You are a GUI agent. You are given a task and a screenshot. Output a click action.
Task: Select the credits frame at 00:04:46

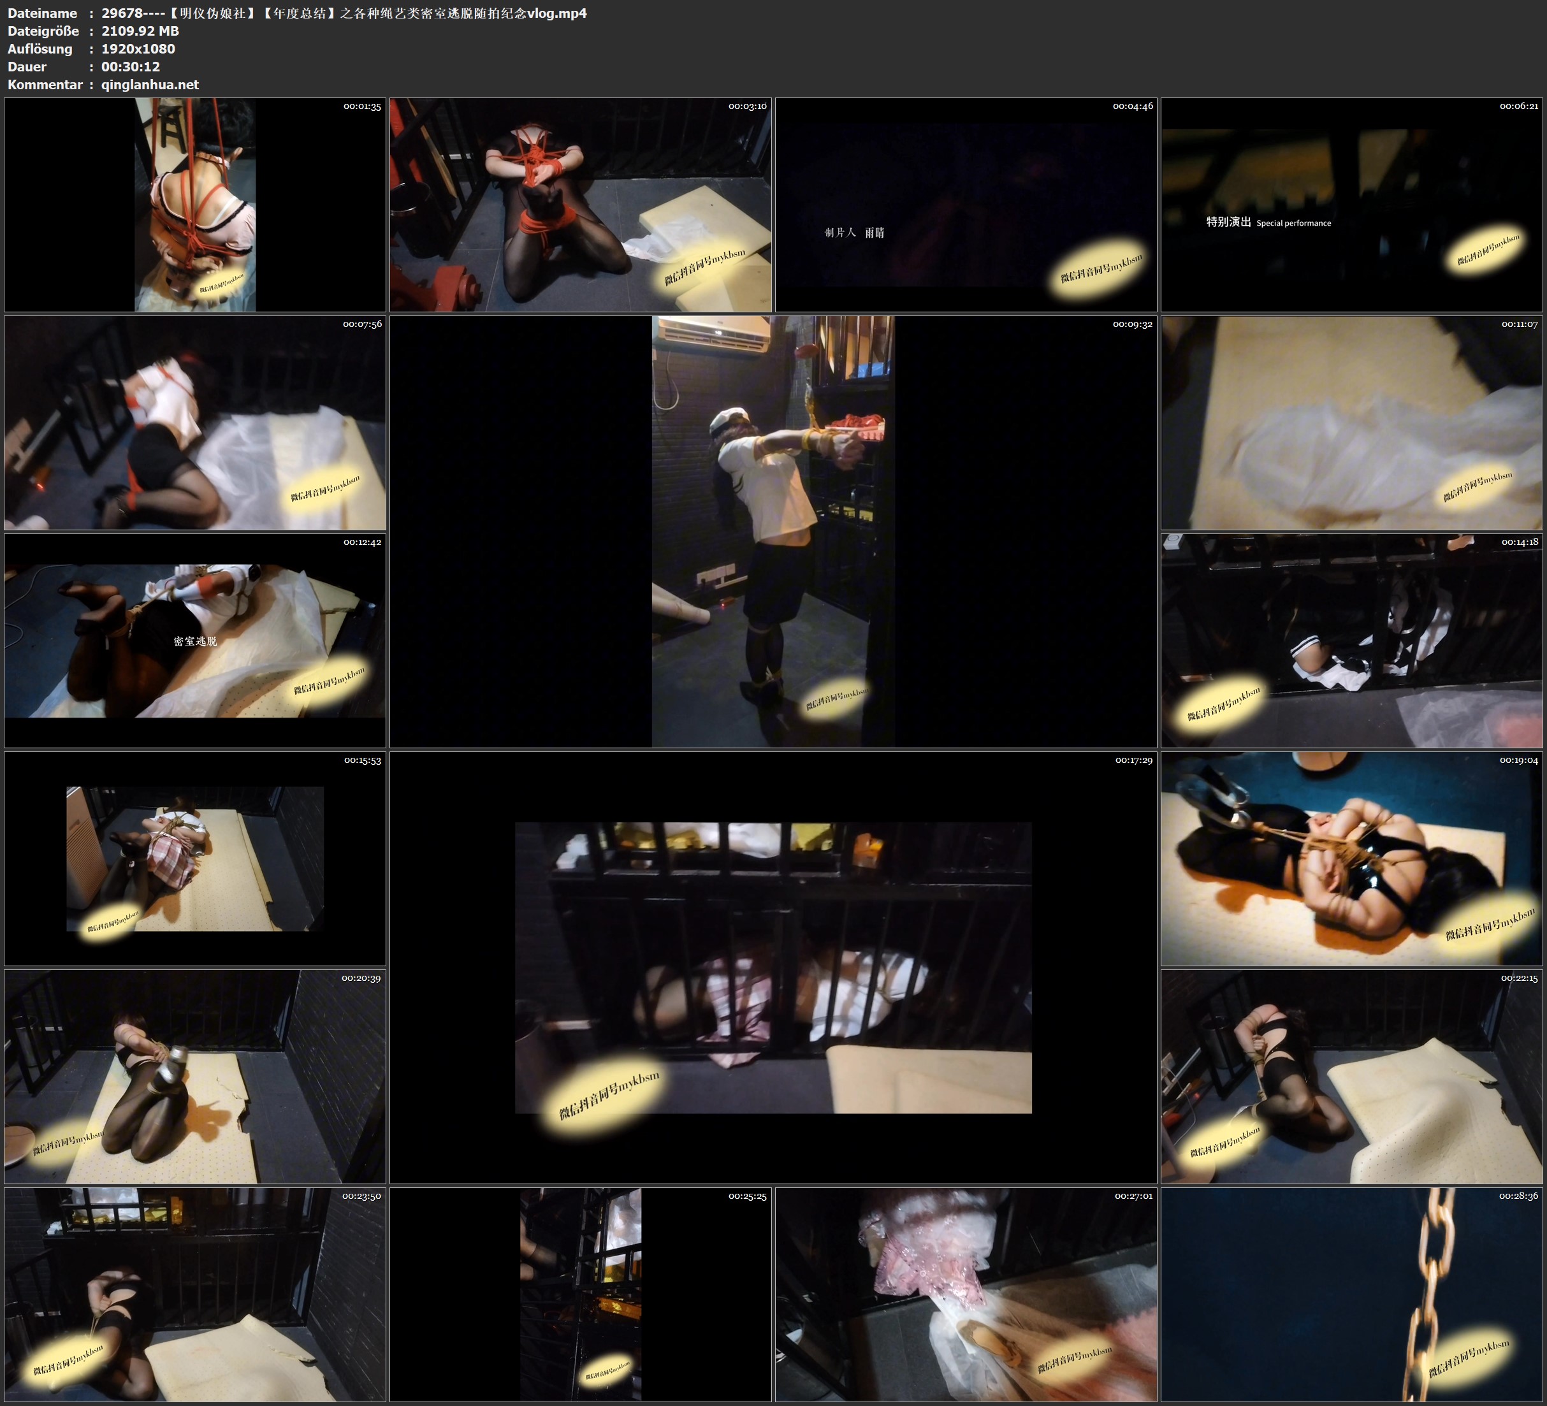click(x=965, y=204)
